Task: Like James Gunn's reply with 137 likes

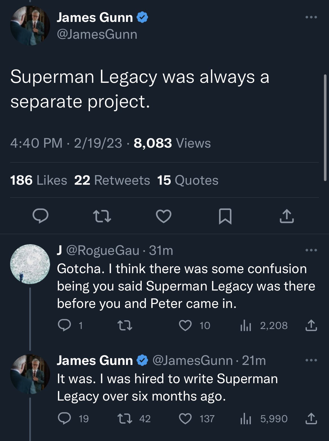Action: pyautogui.click(x=185, y=419)
